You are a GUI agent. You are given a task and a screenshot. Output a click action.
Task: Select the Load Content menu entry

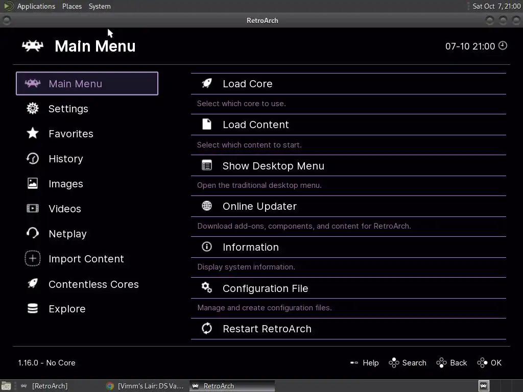(x=348, y=125)
